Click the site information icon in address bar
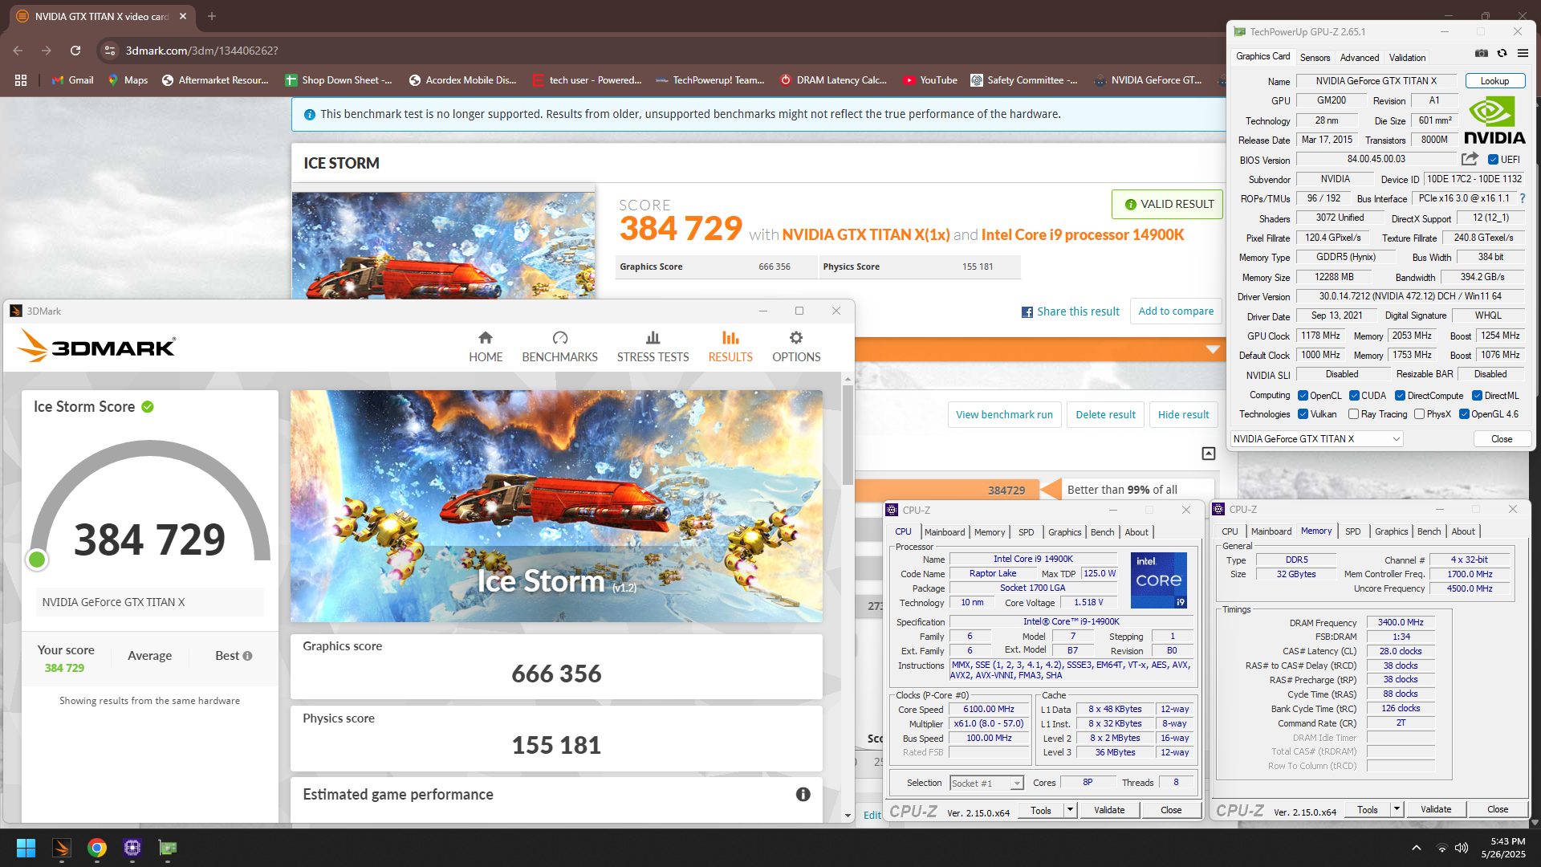 tap(110, 51)
